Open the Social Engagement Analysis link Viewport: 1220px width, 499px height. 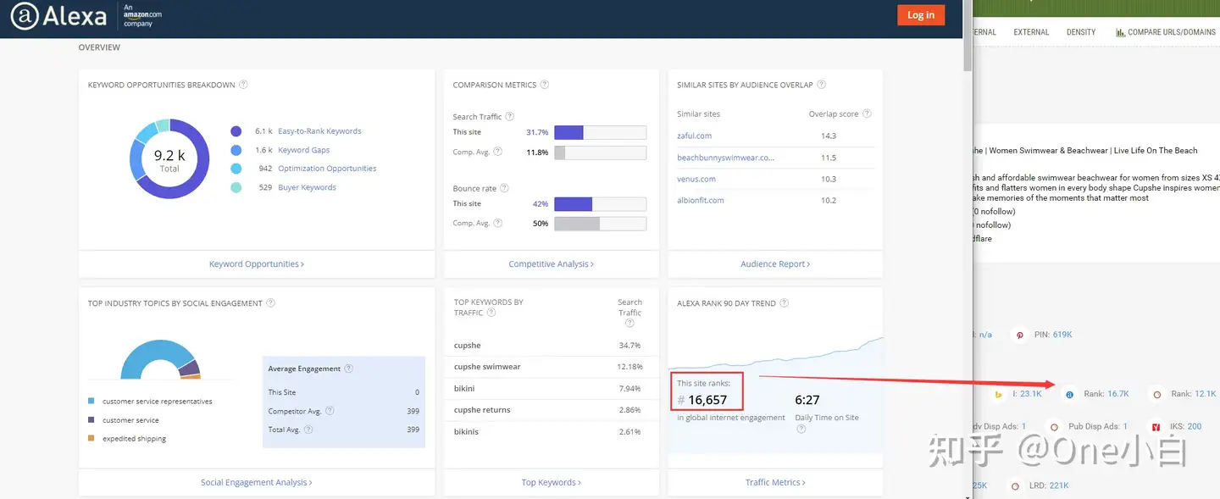point(257,483)
